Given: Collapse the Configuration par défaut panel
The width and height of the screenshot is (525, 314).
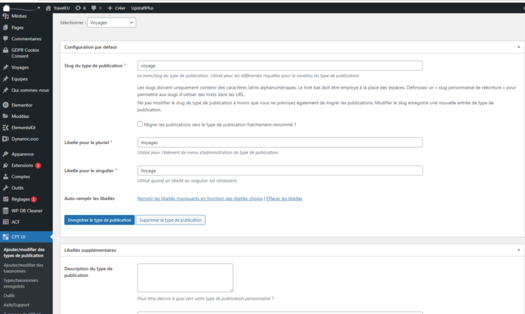Looking at the screenshot, I should coord(518,46).
